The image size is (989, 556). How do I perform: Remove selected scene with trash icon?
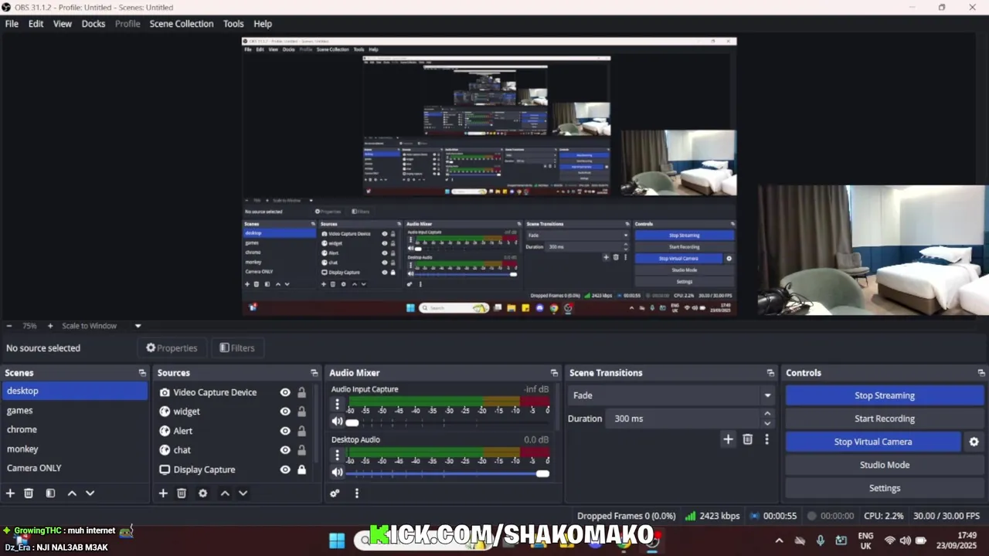[29, 493]
